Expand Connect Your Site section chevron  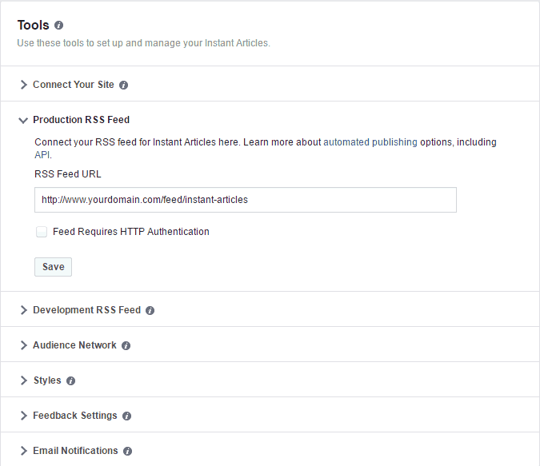click(23, 85)
